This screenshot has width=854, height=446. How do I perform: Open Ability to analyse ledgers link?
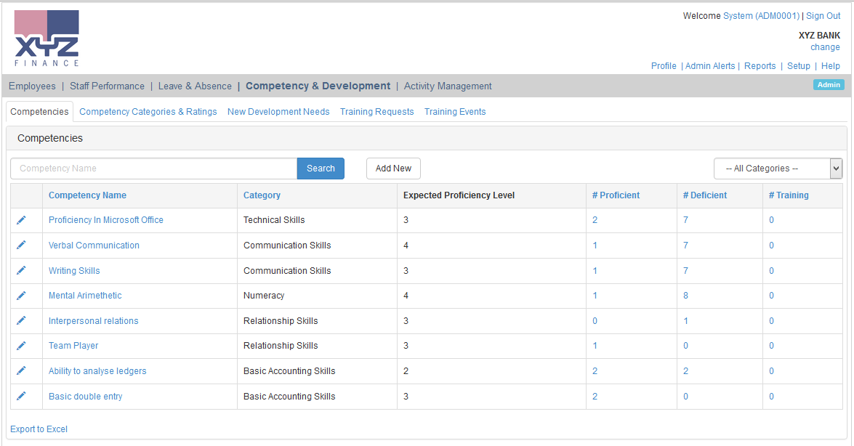tap(97, 371)
